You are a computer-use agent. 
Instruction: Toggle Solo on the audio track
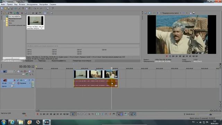29,80
